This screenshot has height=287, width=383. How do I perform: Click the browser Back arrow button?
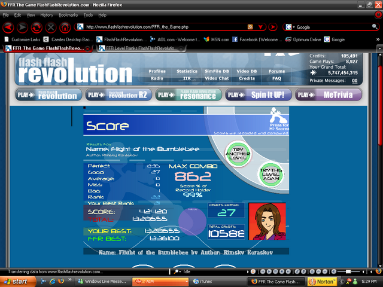[8, 27]
